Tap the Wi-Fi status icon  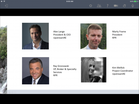coord(4,1)
